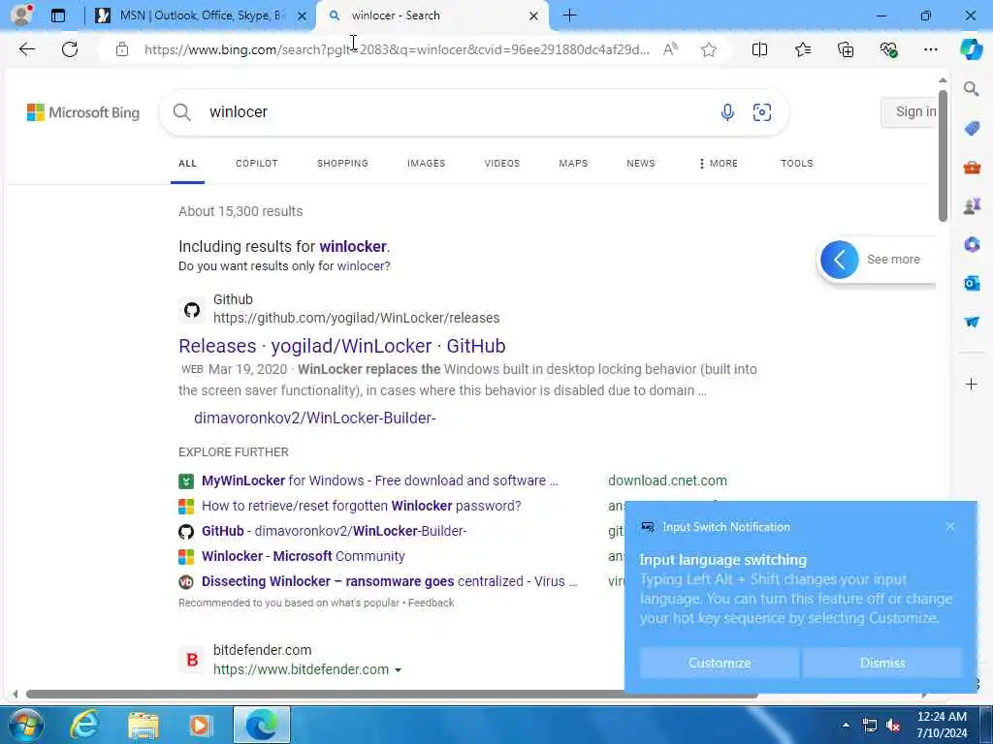This screenshot has width=993, height=744.
Task: Reload the page with the Refresh icon
Action: point(70,49)
